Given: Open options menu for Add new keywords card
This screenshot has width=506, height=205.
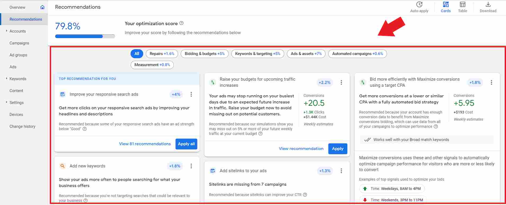Looking at the screenshot, I should point(191,166).
